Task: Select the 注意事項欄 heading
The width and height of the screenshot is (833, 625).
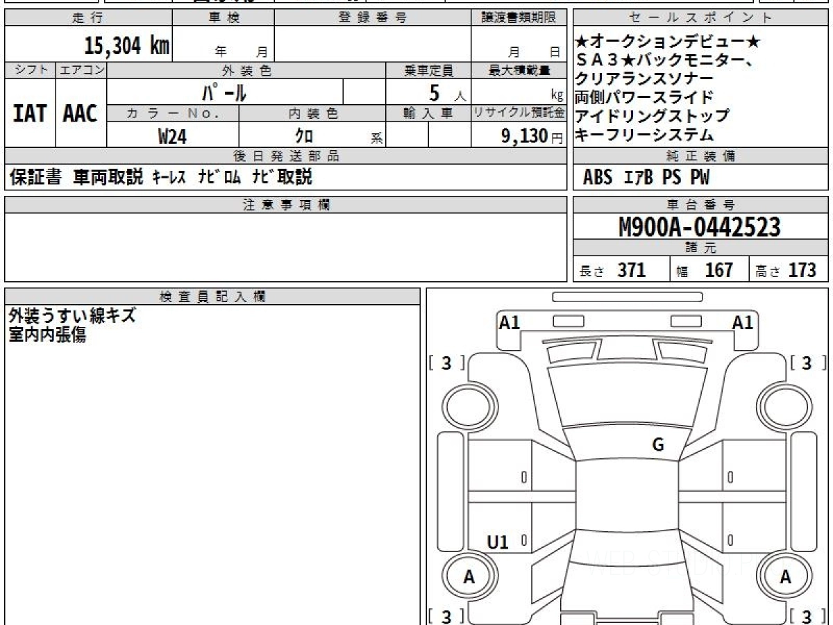Action: 286,205
